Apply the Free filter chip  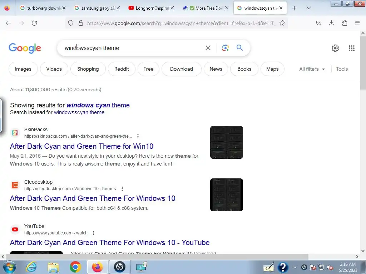pos(148,69)
